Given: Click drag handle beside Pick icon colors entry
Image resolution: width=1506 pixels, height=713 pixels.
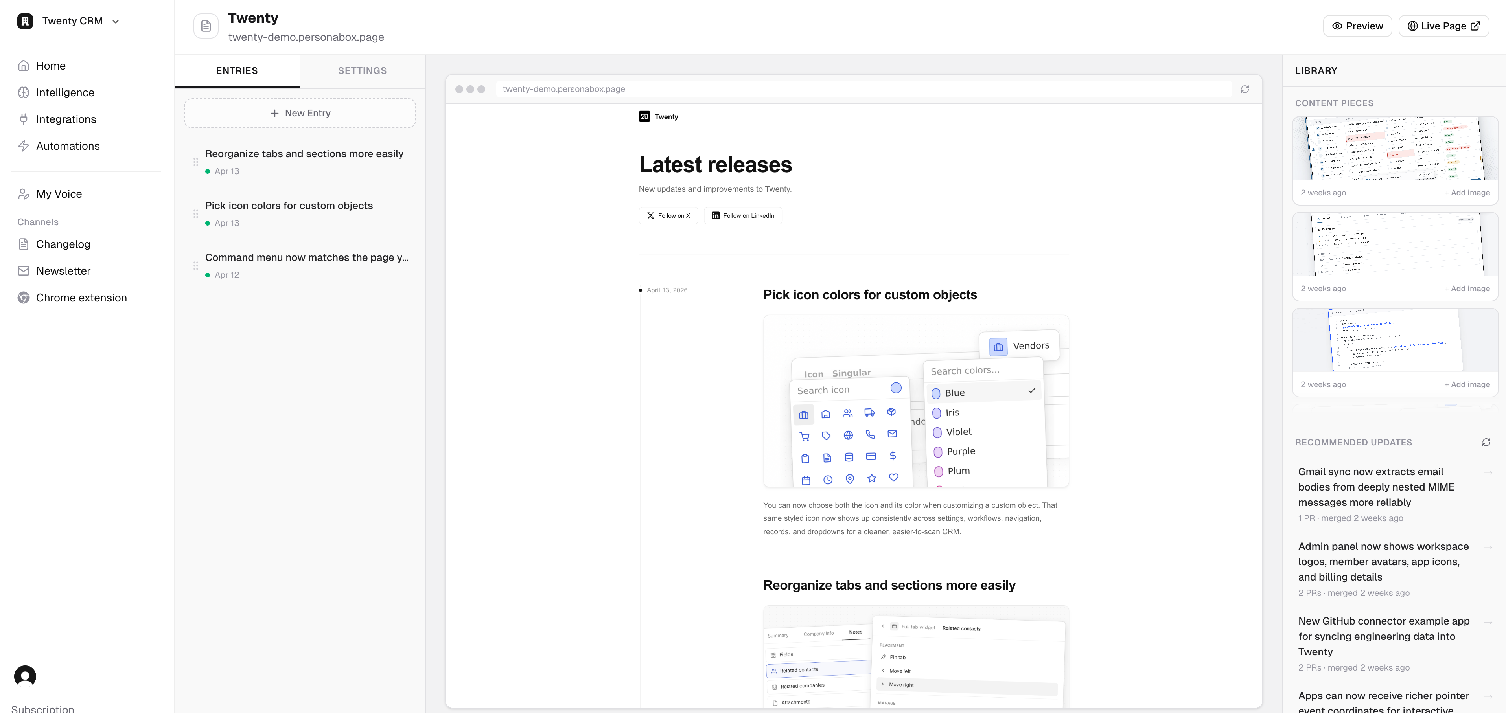Looking at the screenshot, I should (196, 214).
